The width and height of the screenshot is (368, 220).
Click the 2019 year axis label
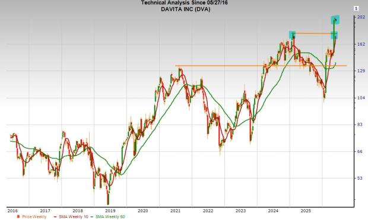pyautogui.click(x=110, y=211)
